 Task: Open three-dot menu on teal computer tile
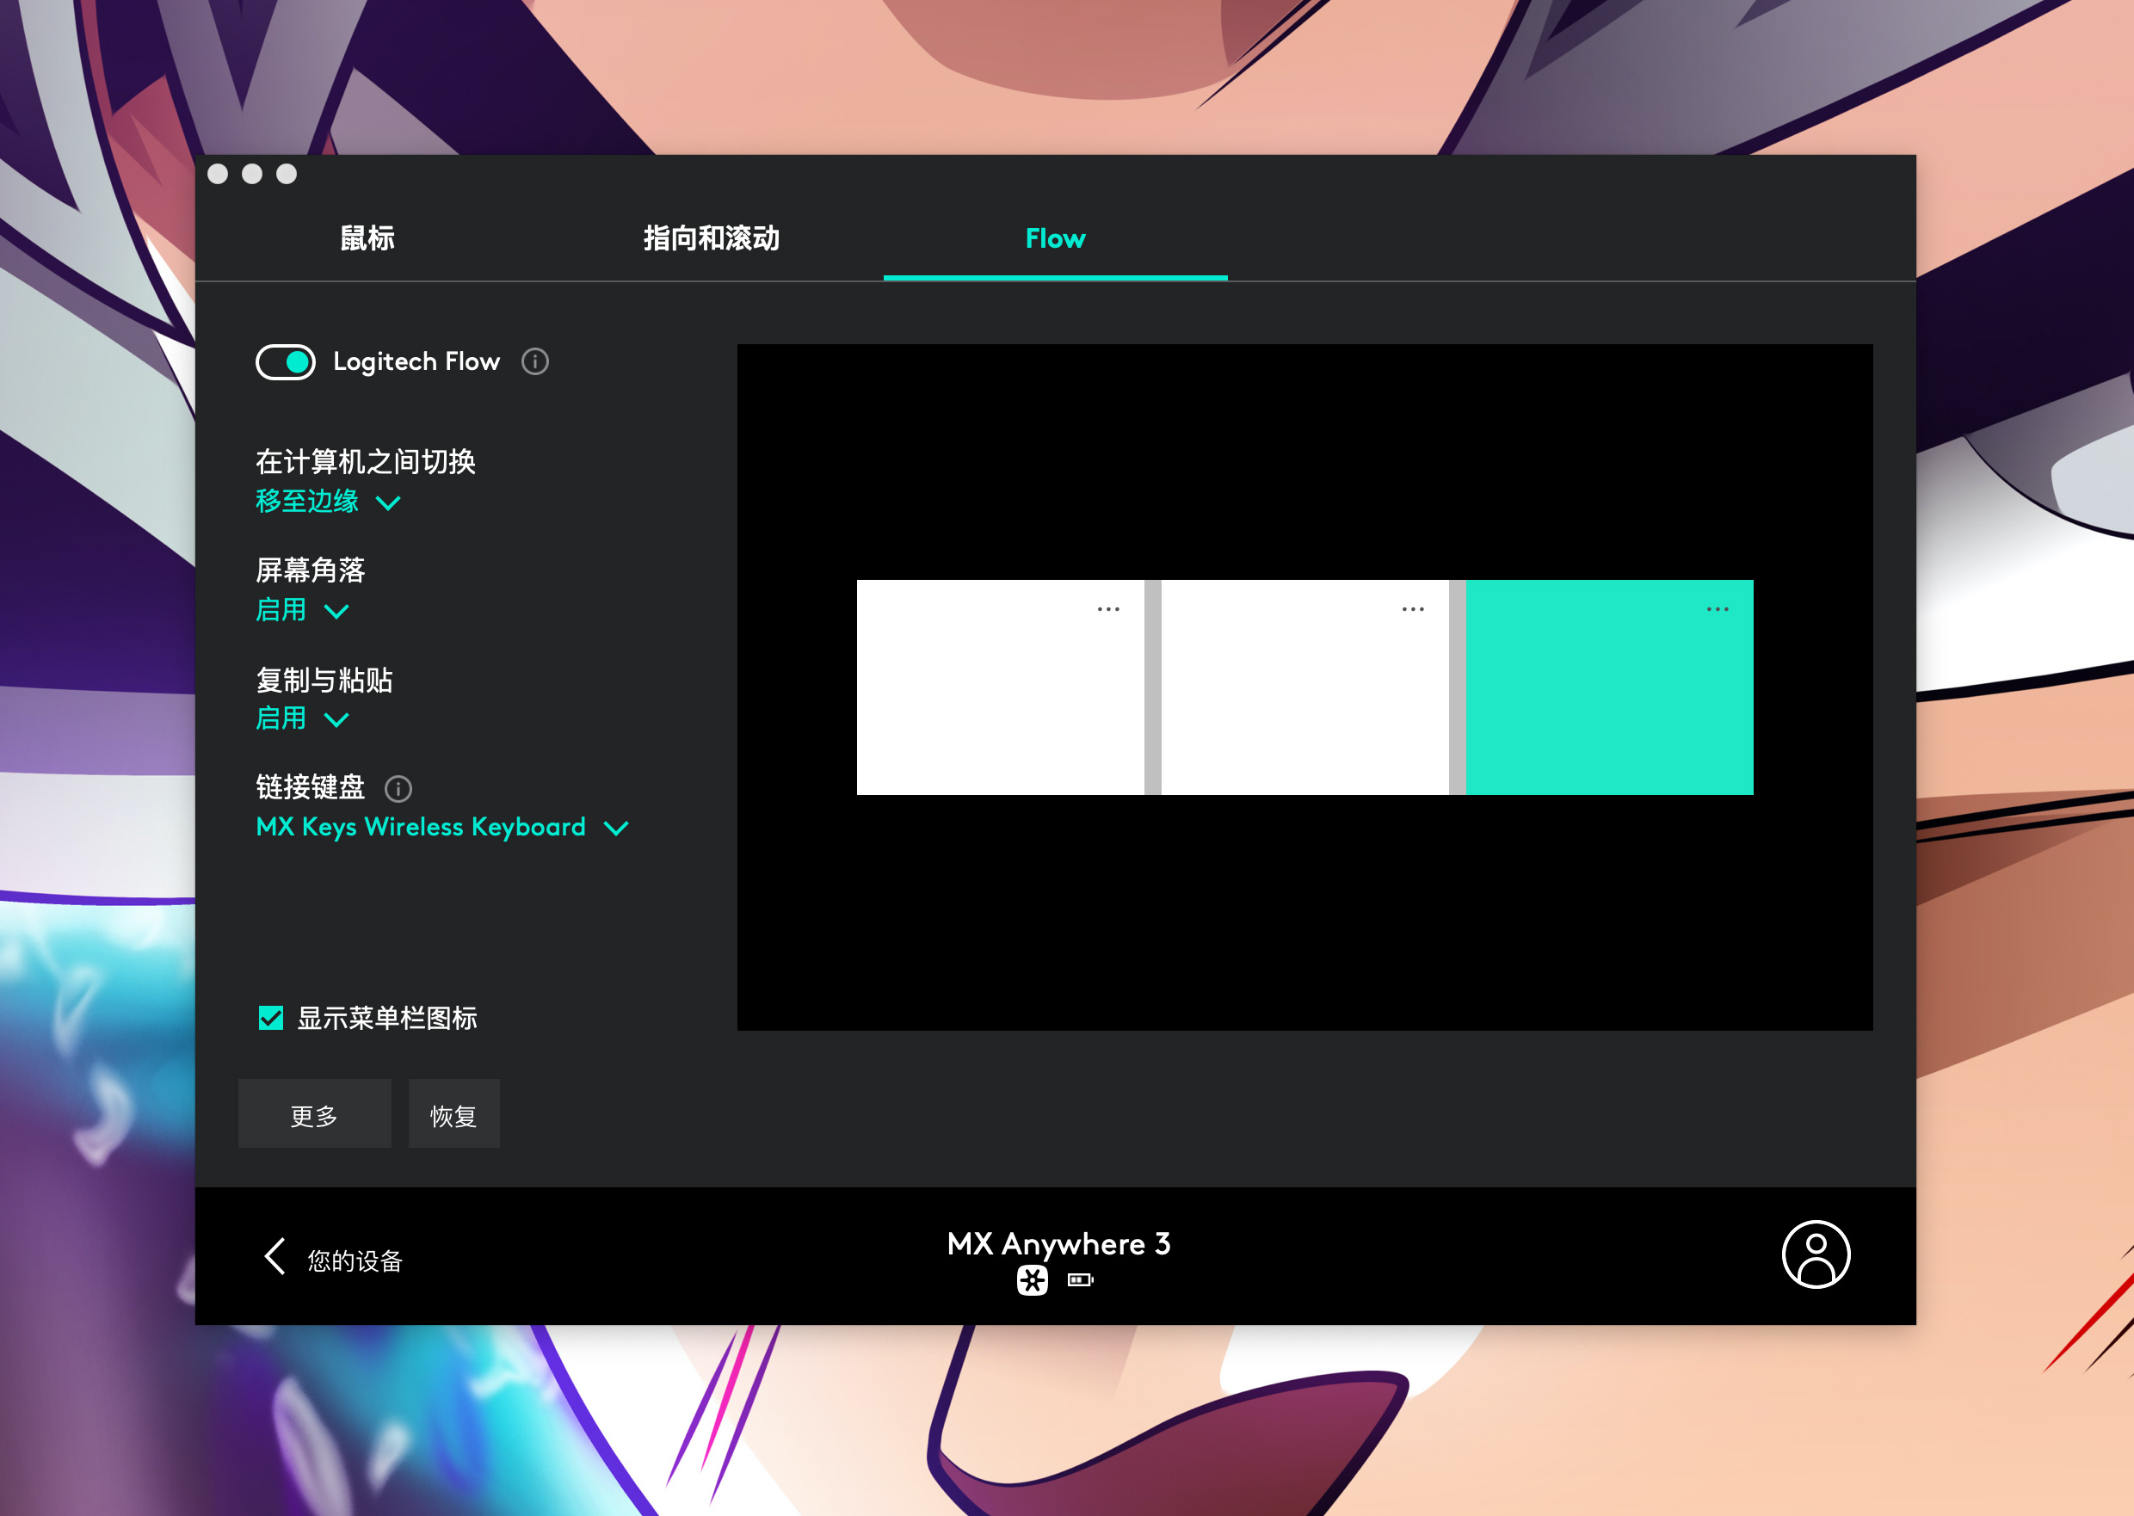tap(1717, 609)
